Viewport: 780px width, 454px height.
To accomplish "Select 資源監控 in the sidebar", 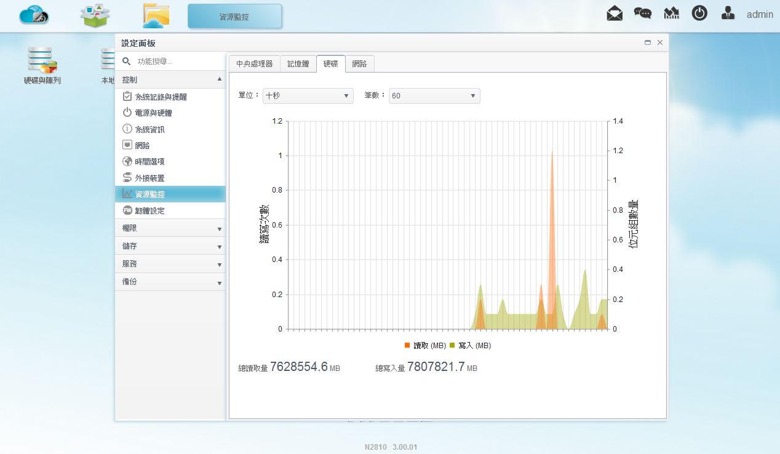I will (170, 194).
